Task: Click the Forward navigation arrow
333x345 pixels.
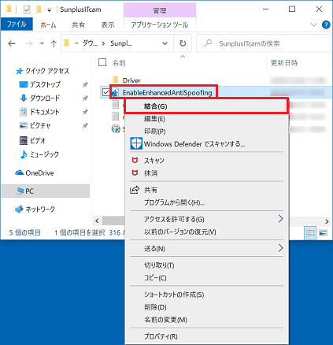Action: click(x=29, y=43)
